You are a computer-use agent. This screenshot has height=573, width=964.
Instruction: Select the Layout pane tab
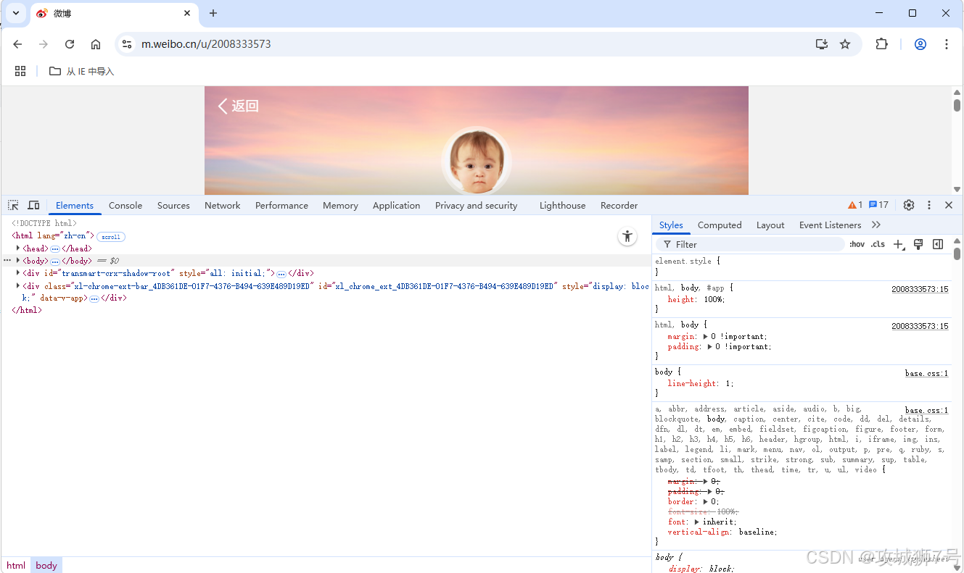pos(770,225)
